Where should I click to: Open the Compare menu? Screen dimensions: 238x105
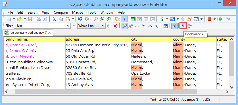[x=61, y=12]
